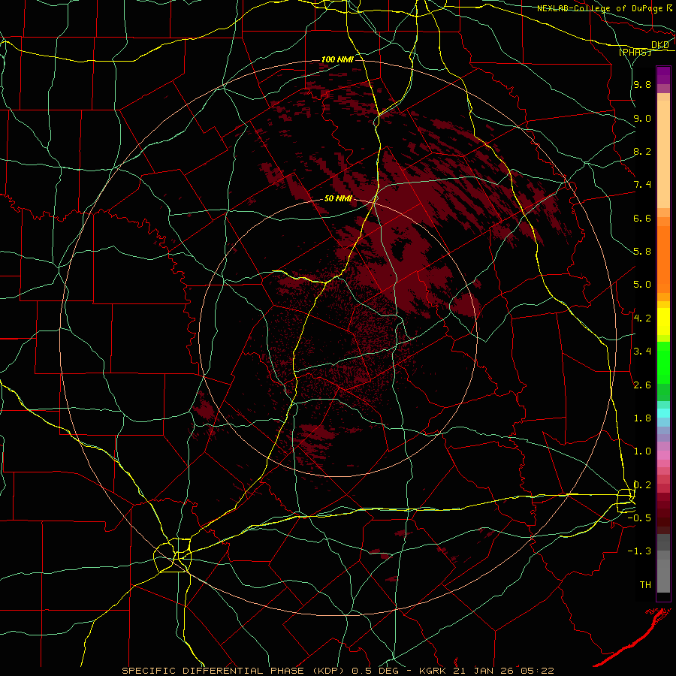The width and height of the screenshot is (676, 676).
Task: Pick the pink band beside 1.0
Action: [663, 455]
